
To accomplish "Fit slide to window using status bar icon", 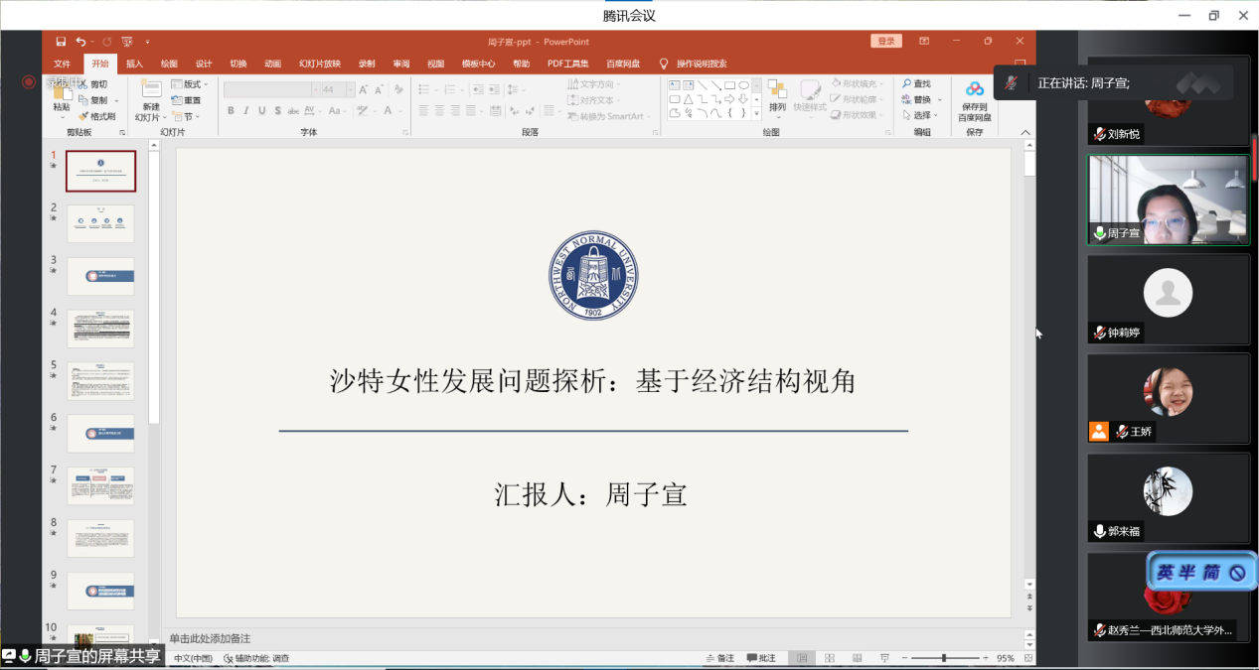I will (1028, 658).
